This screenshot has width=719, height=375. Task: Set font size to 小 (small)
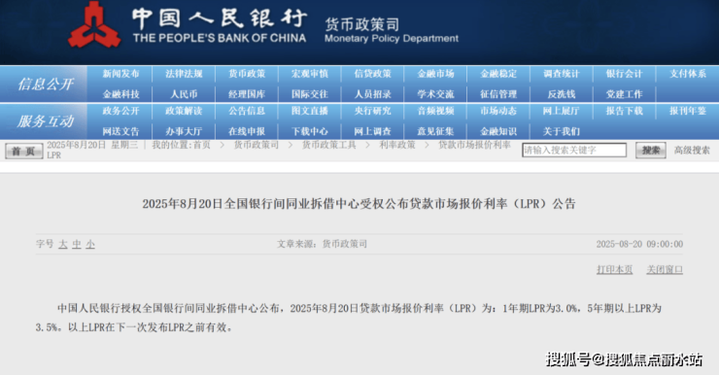click(x=90, y=245)
